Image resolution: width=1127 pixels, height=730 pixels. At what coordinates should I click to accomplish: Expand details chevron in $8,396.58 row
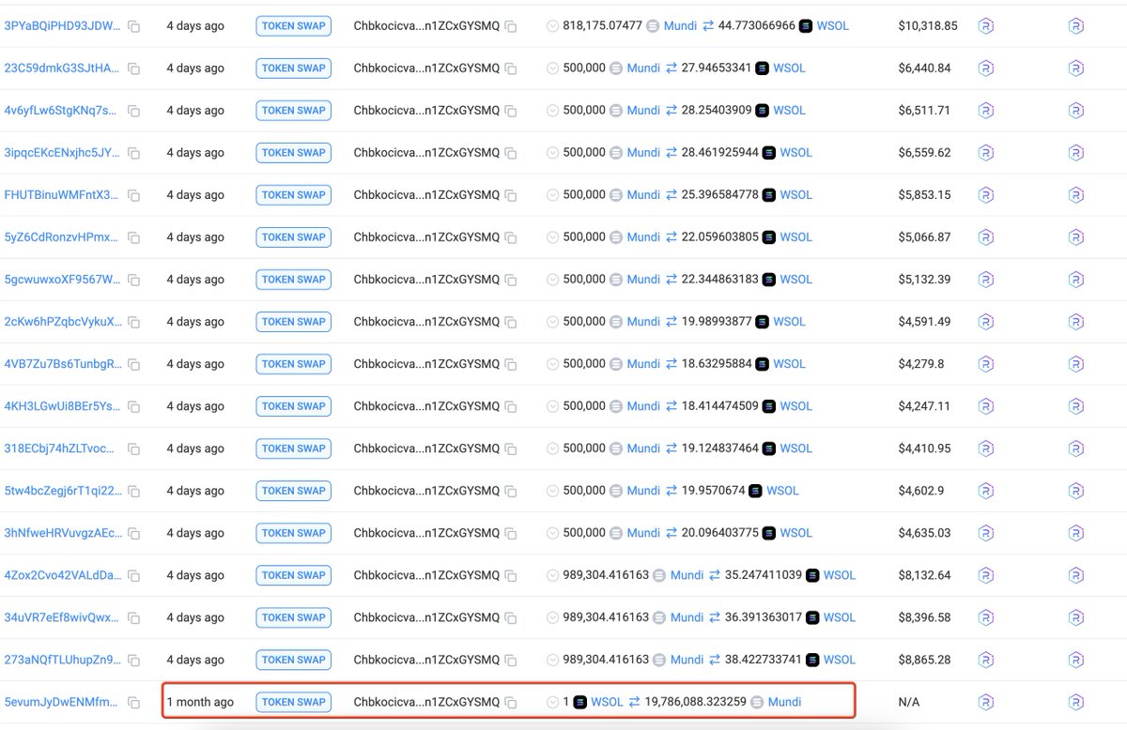tap(553, 617)
